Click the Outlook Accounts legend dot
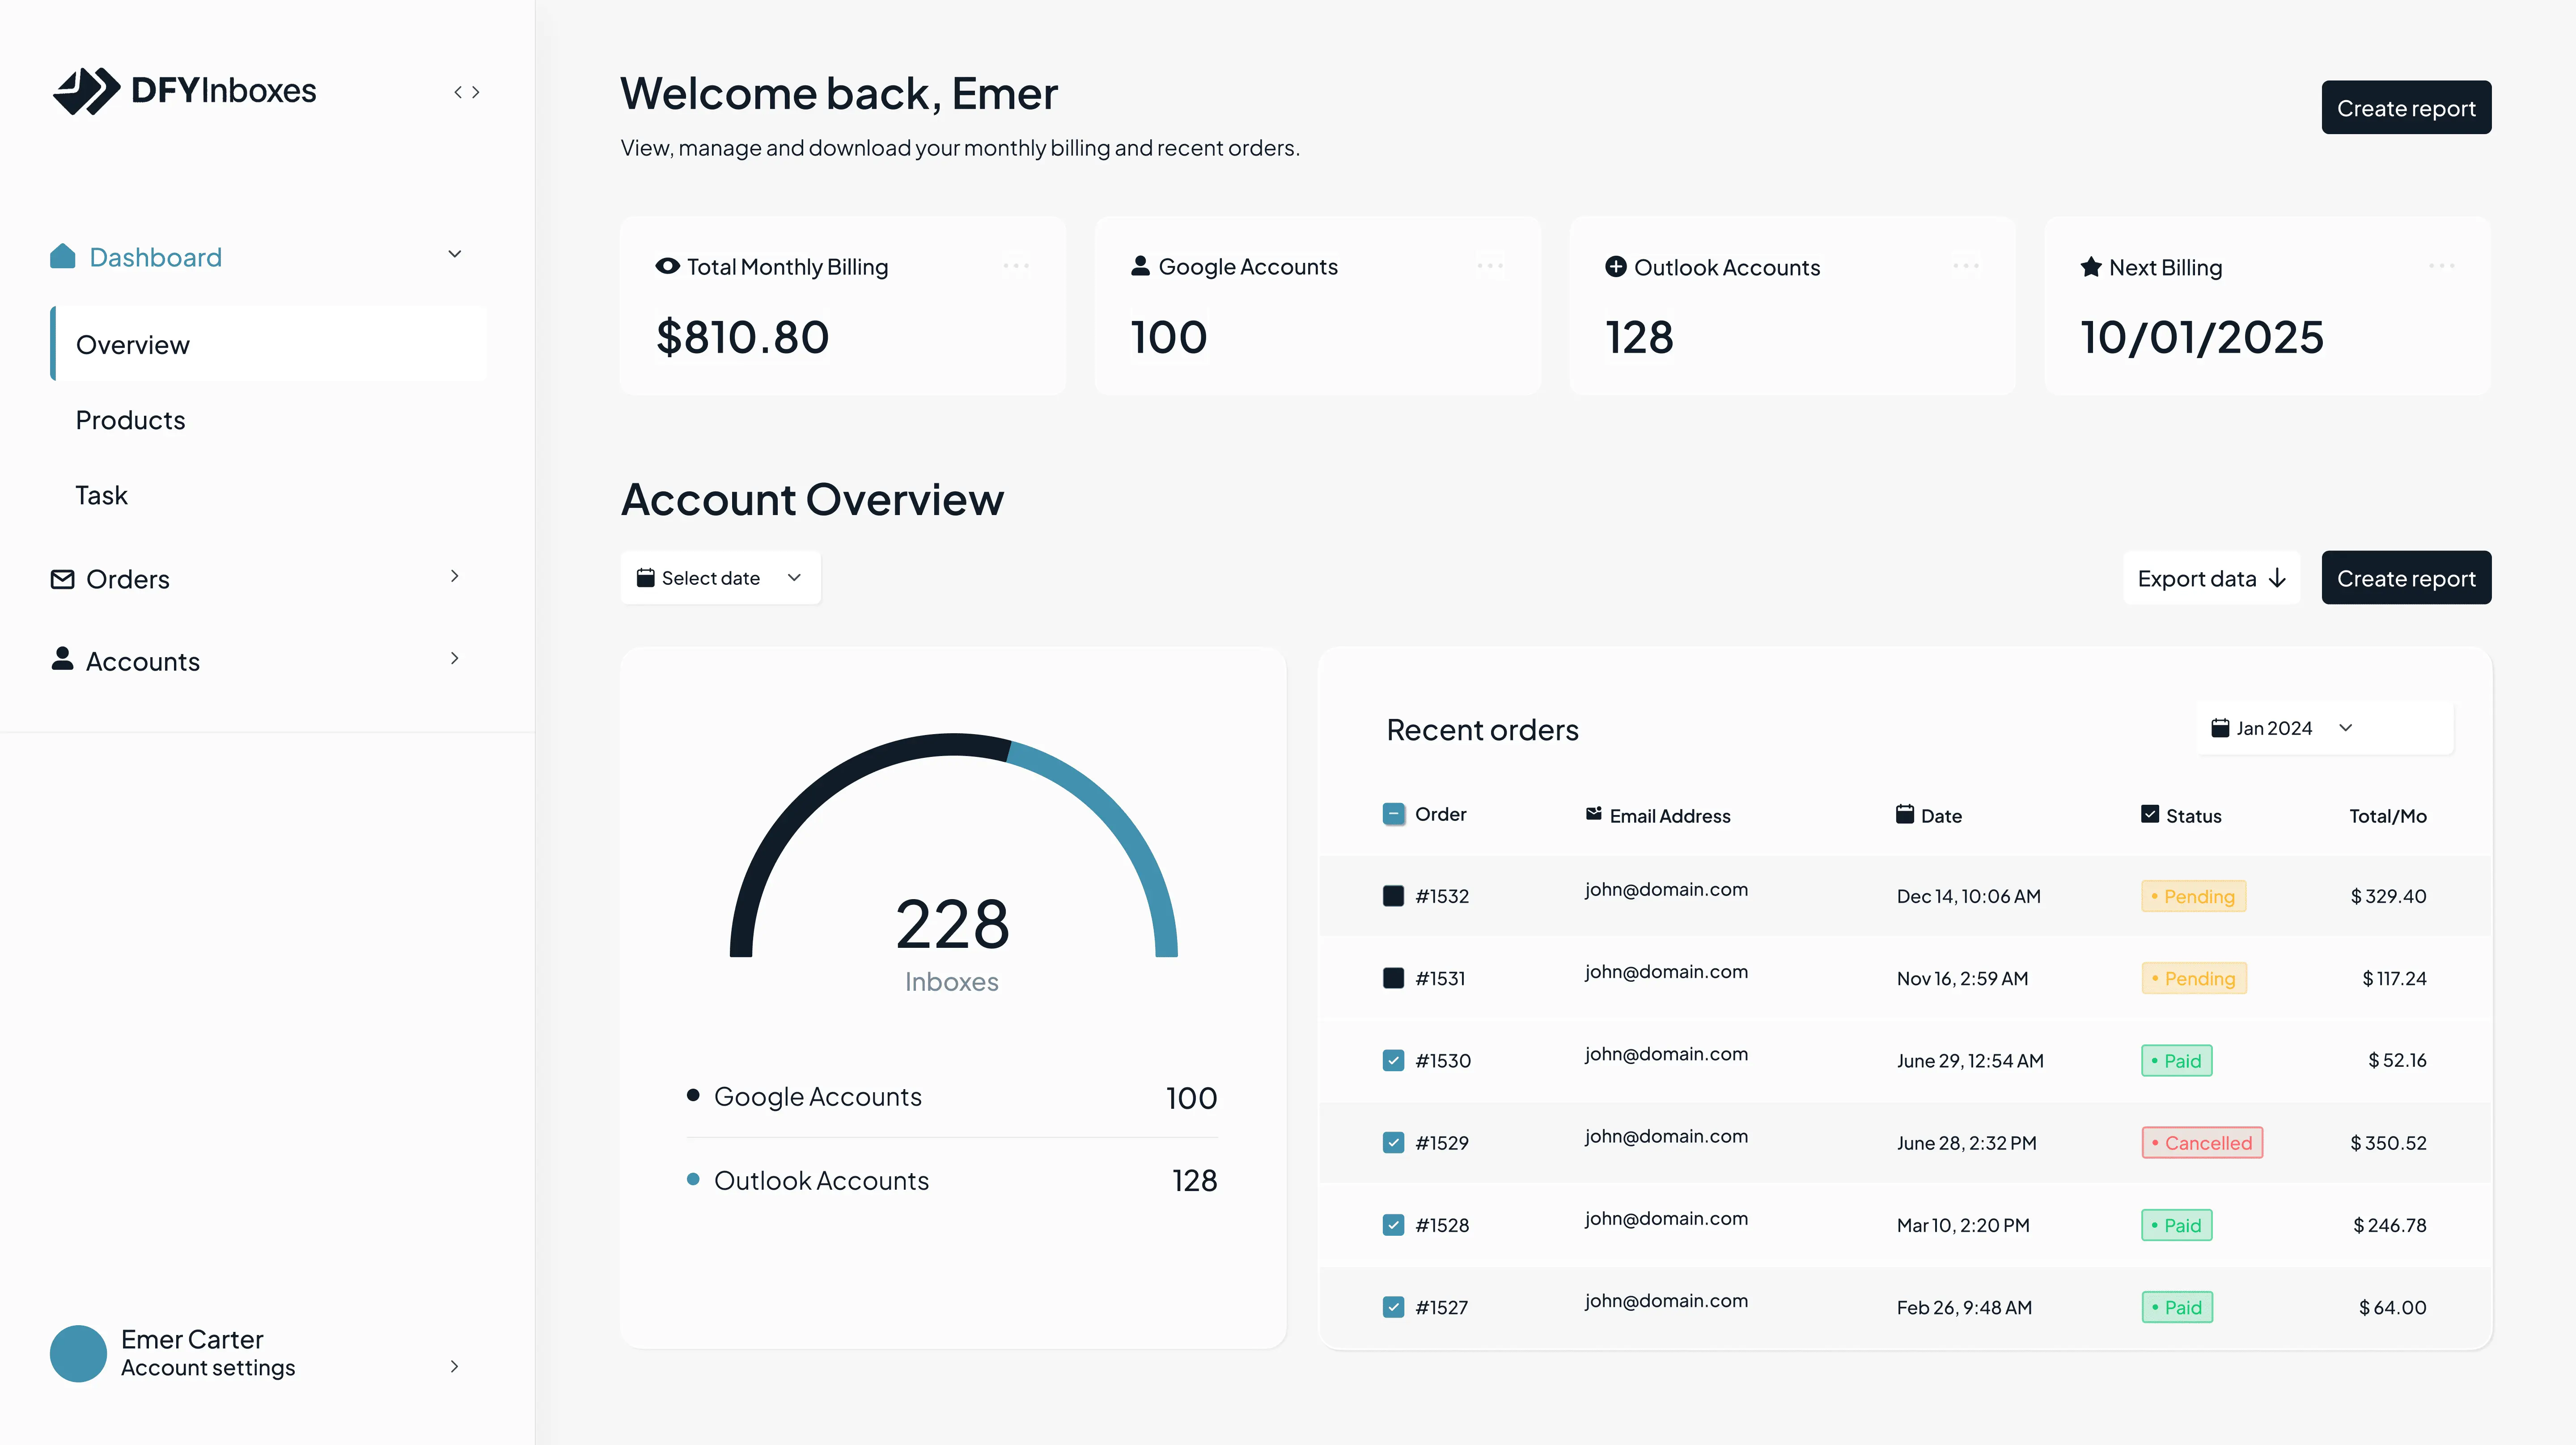2576x1445 pixels. tap(693, 1179)
